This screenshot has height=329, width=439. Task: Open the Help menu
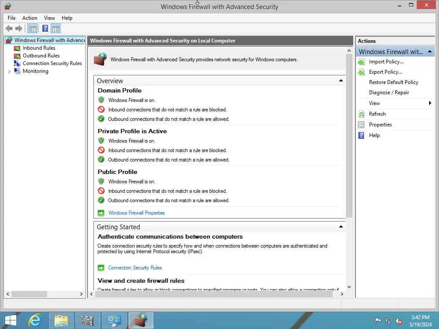pyautogui.click(x=67, y=18)
